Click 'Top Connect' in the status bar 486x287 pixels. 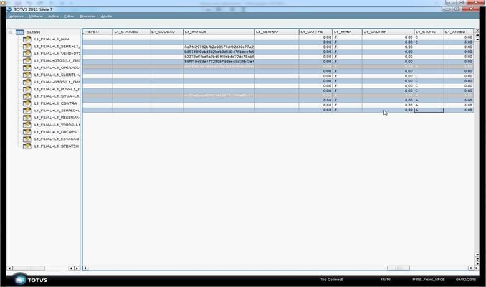pyautogui.click(x=331, y=280)
